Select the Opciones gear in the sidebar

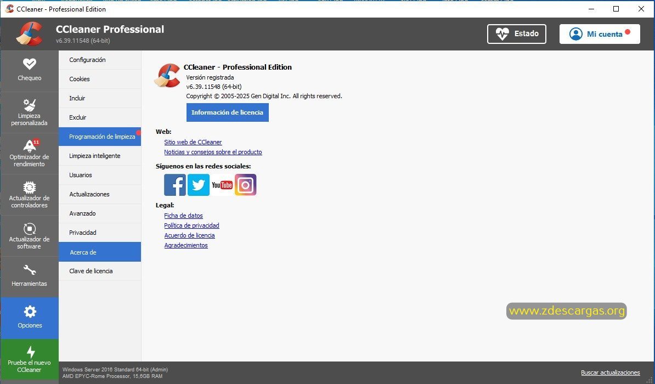(x=29, y=318)
